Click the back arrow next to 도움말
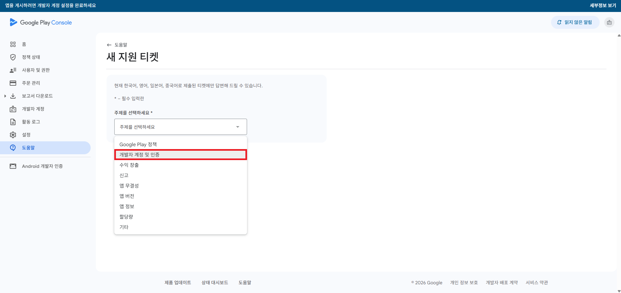 [109, 45]
